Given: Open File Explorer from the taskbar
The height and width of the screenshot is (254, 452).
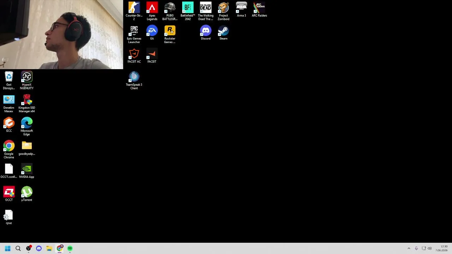Looking at the screenshot, I should (49, 248).
